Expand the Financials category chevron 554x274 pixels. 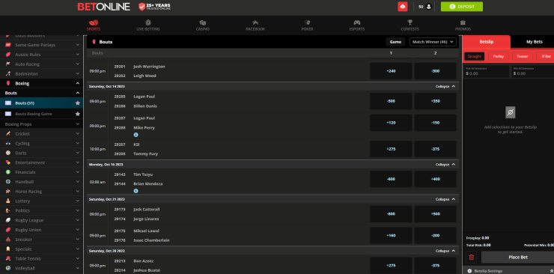[77, 172]
